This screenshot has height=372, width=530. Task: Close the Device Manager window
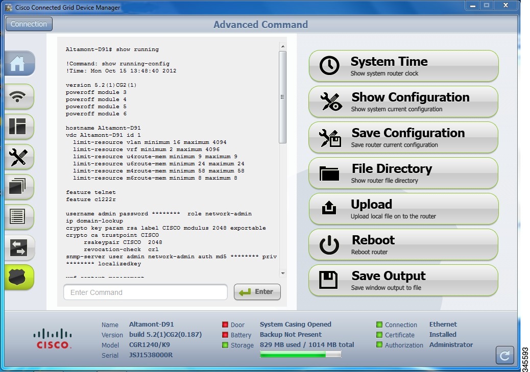pyautogui.click(x=505, y=5)
